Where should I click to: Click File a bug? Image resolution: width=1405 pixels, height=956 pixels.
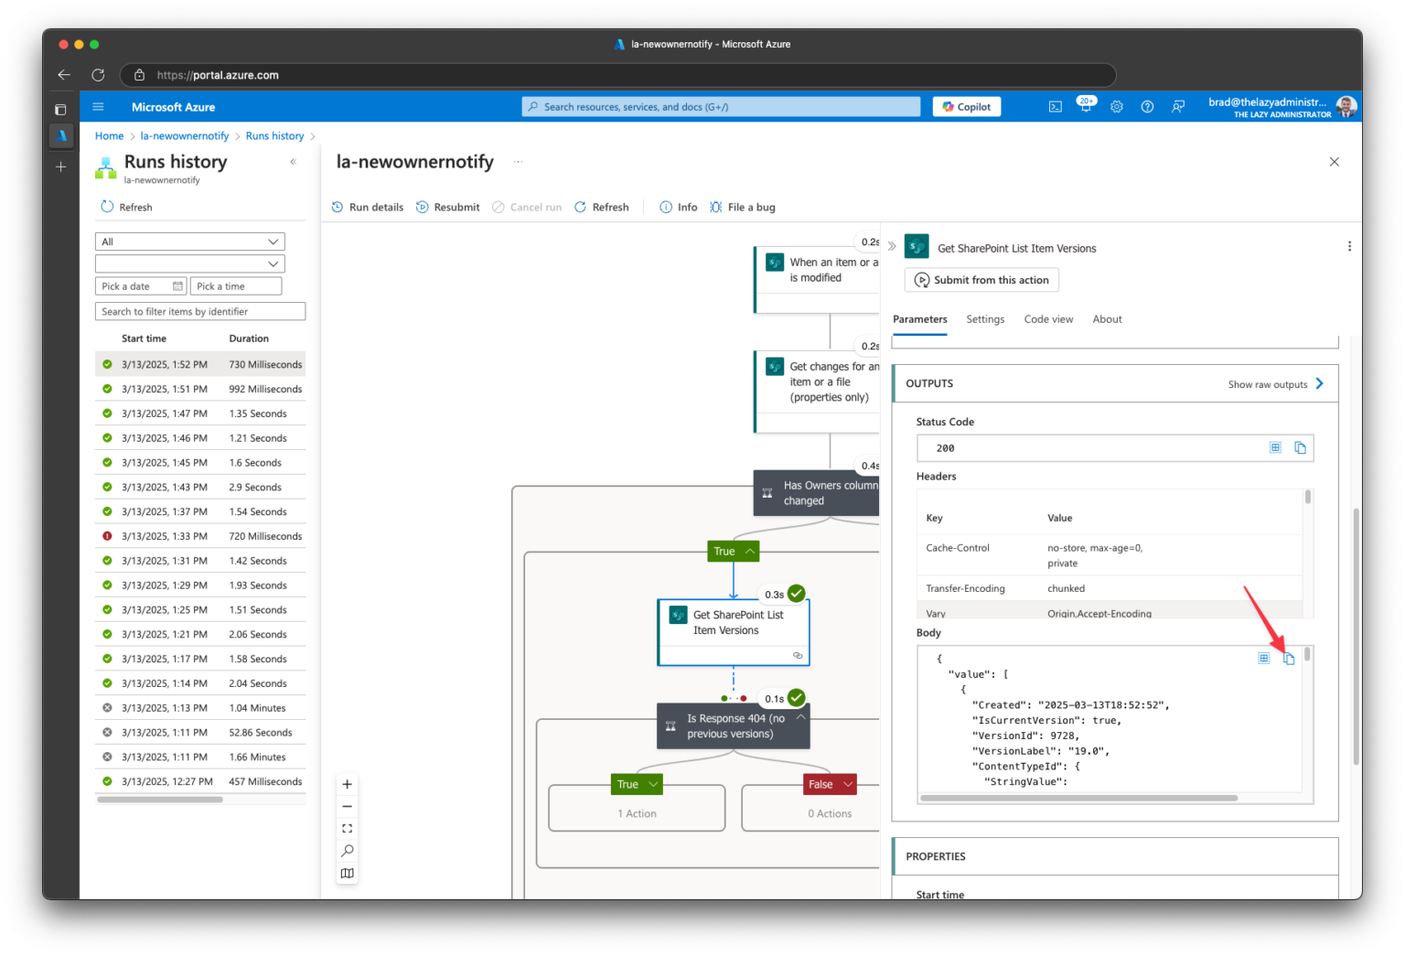tap(742, 208)
